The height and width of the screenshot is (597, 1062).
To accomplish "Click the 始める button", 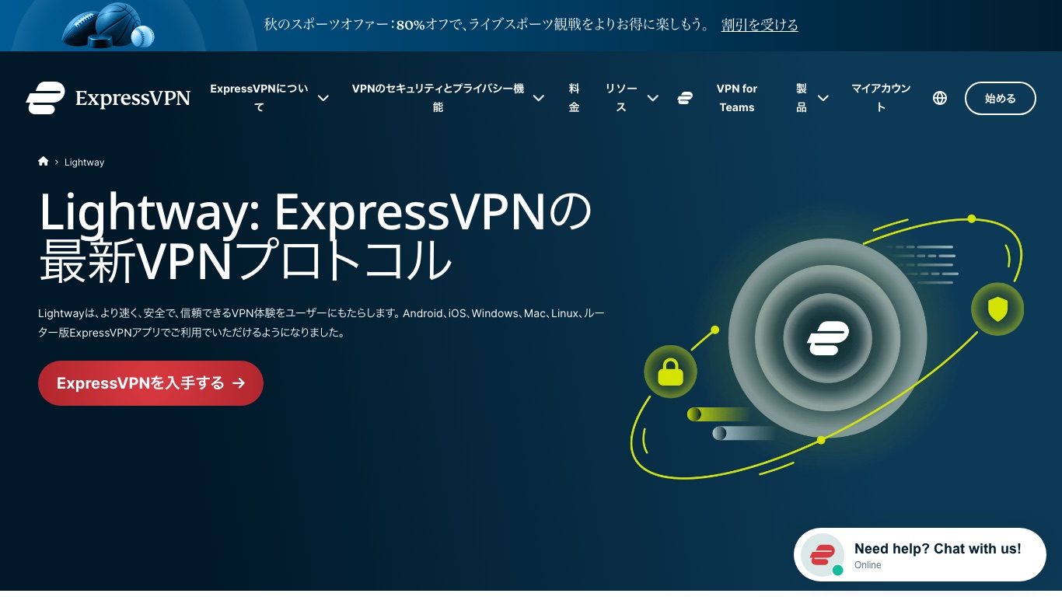I will coord(1001,98).
